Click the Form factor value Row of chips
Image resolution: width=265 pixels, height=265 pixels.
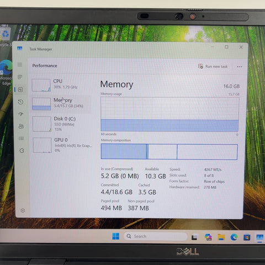pyautogui.click(x=214, y=182)
